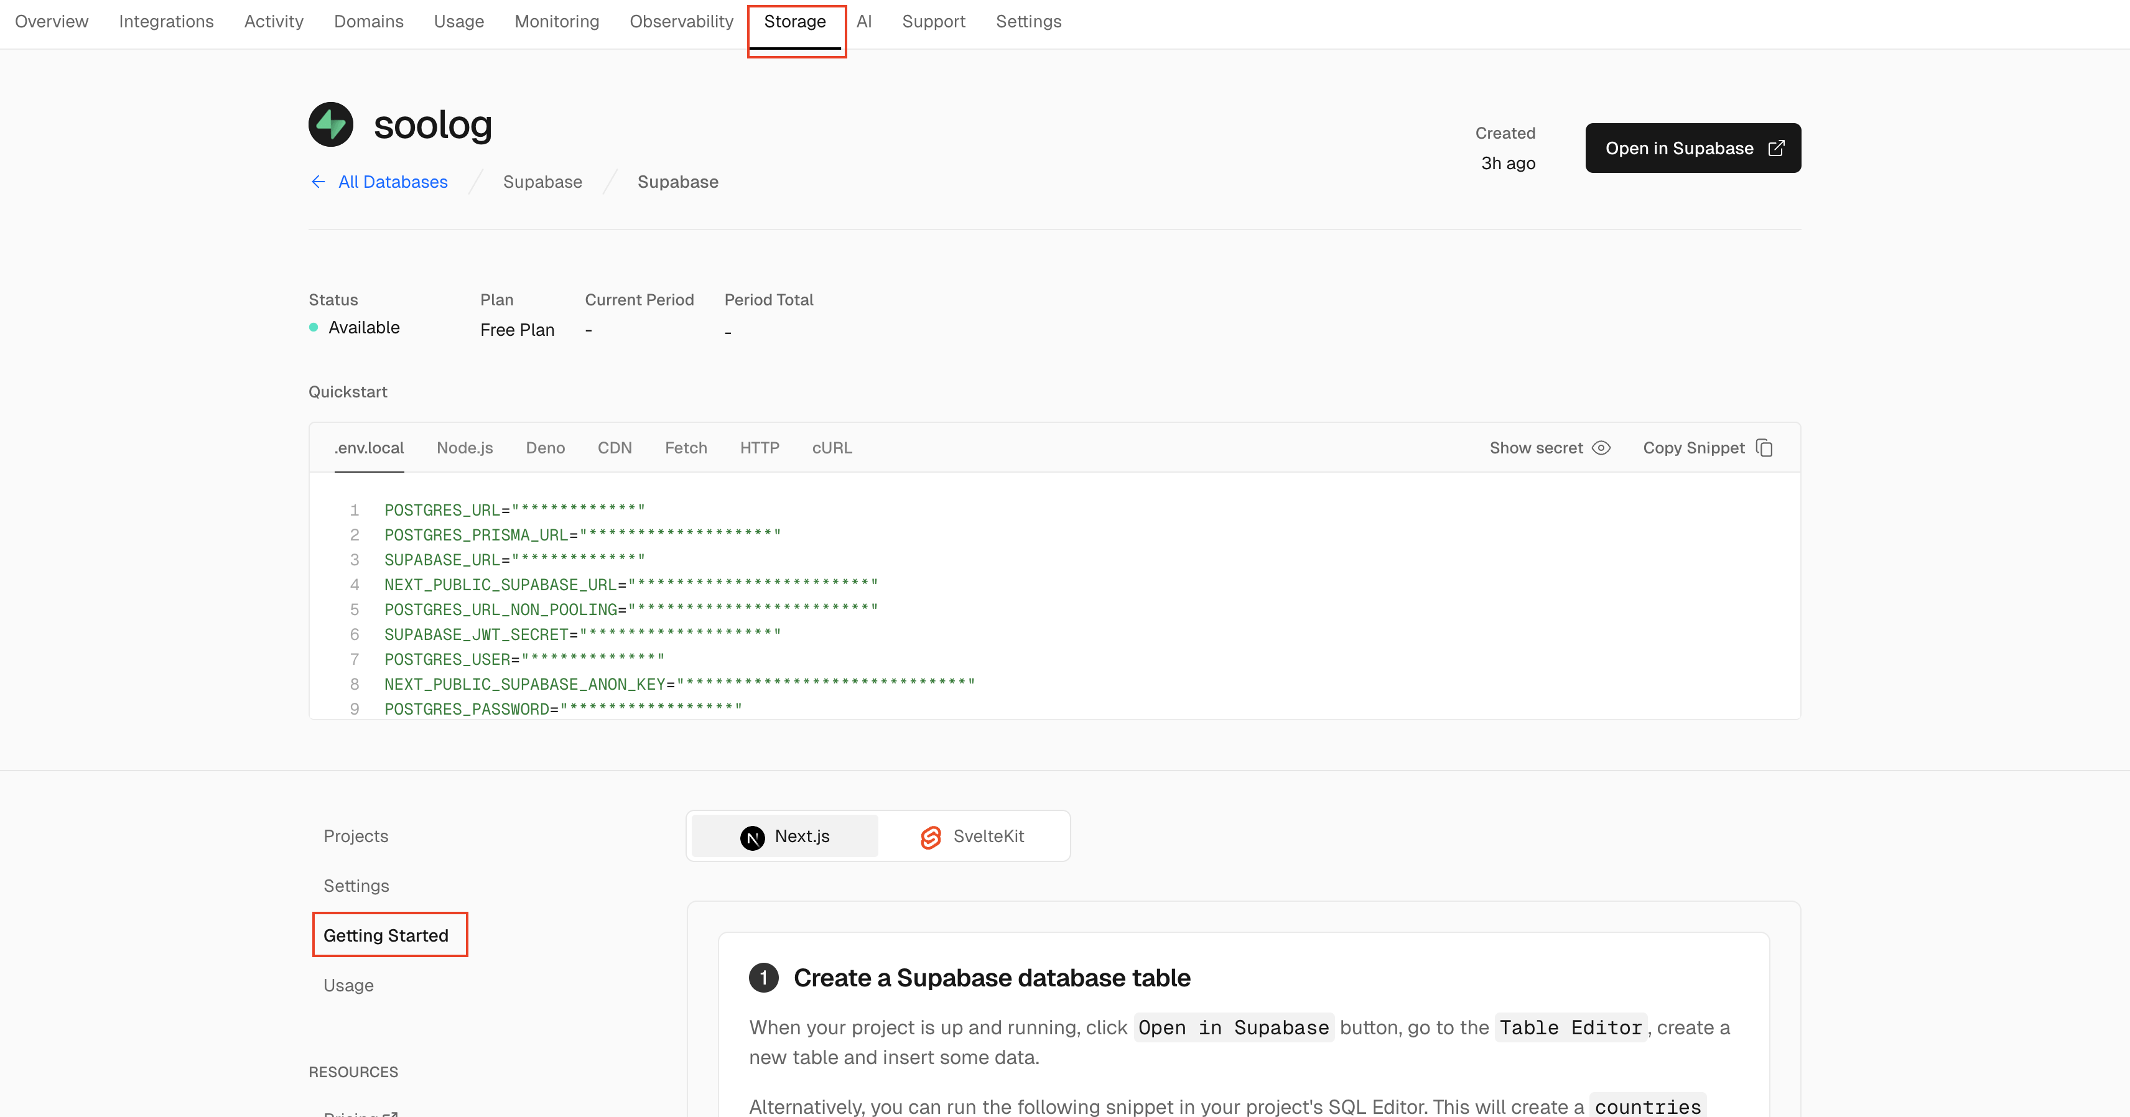The width and height of the screenshot is (2130, 1117).
Task: Click the green Available status dot
Action: [x=314, y=327]
